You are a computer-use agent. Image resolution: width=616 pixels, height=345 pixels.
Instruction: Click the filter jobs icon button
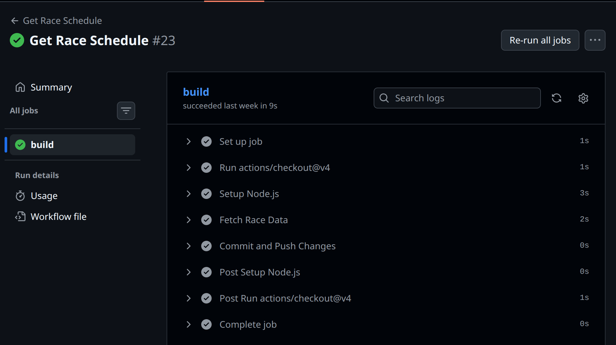coord(126,111)
